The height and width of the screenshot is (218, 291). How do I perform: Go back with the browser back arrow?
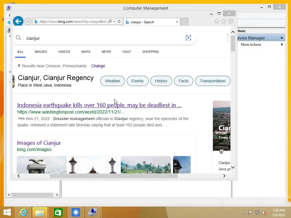click(x=18, y=21)
